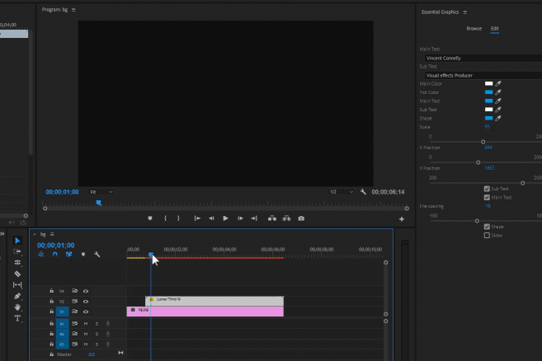542x361 pixels.
Task: Click the Main Color white swatch
Action: (488, 83)
